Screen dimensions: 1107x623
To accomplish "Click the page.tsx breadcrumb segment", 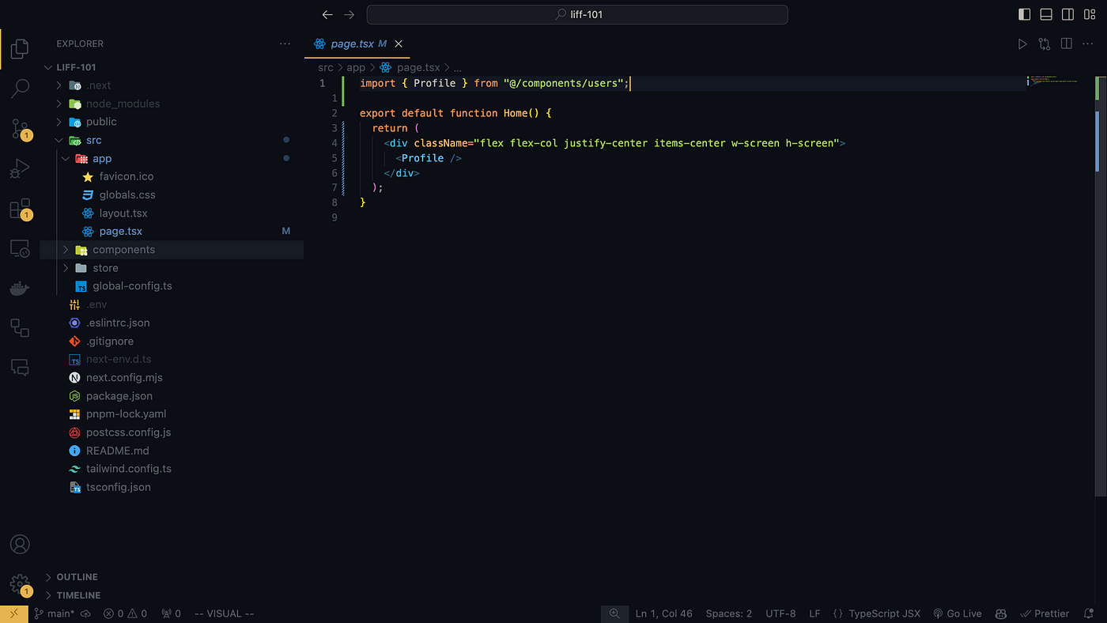I will click(410, 68).
